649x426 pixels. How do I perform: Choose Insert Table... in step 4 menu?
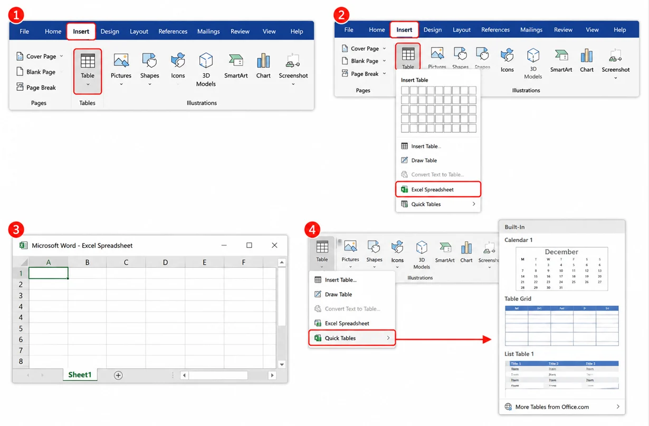tap(352, 280)
